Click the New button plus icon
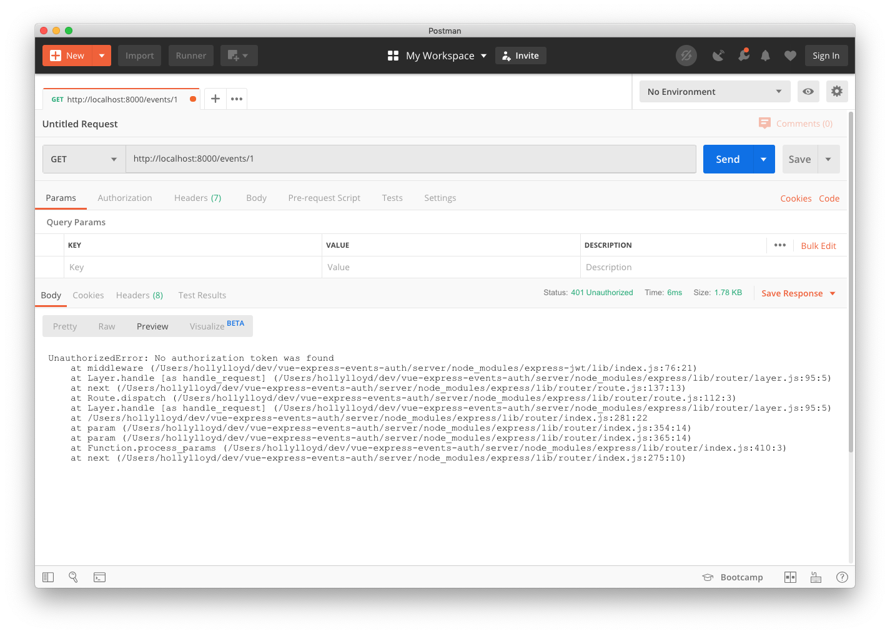This screenshot has width=890, height=634. pyautogui.click(x=56, y=56)
